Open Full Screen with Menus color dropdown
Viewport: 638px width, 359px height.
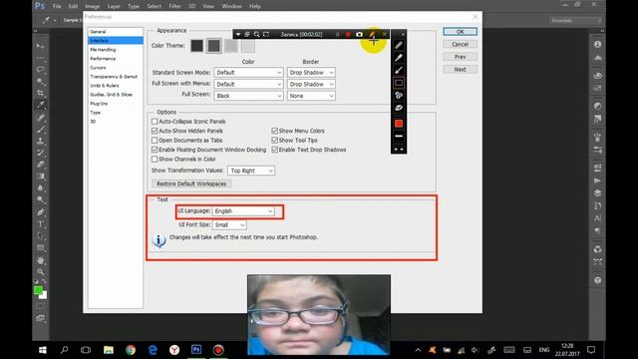[x=248, y=84]
